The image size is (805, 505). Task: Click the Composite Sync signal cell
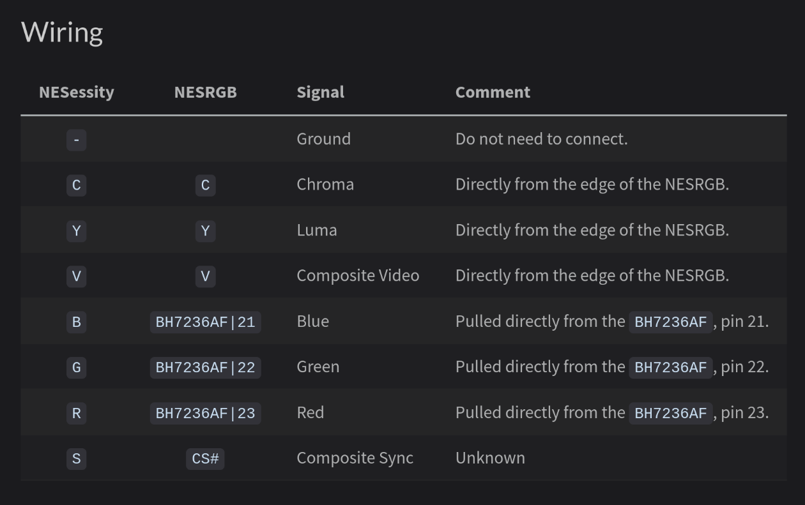click(x=355, y=458)
